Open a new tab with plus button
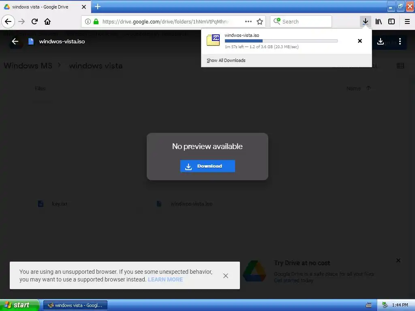 (x=98, y=6)
